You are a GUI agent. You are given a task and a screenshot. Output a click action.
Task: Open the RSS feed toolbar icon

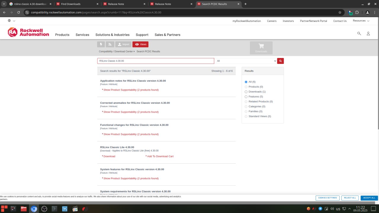[x=110, y=44]
